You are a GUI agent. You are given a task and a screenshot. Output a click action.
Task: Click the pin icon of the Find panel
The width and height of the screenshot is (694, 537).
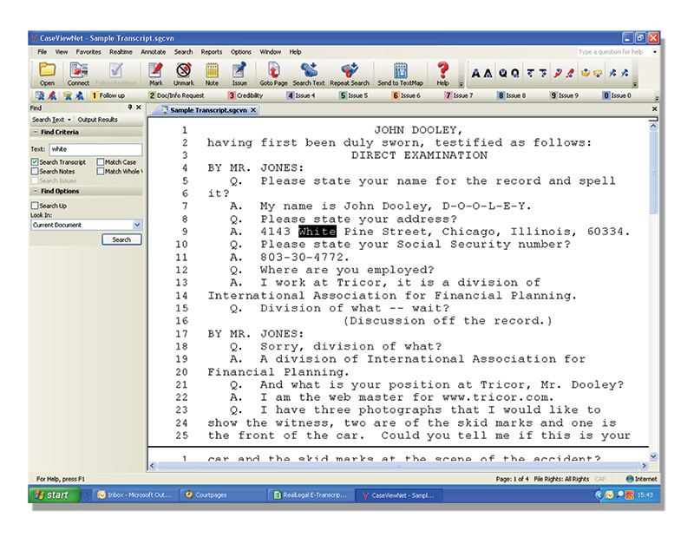click(x=129, y=107)
